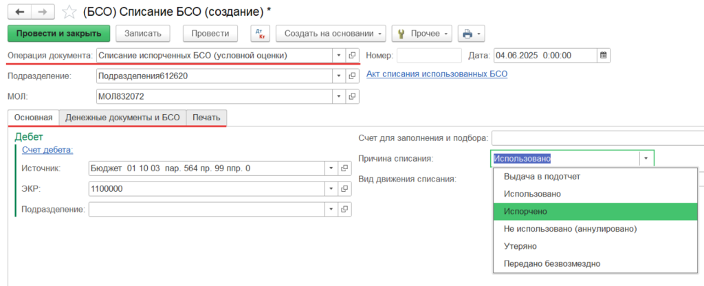Choose Утеряно from the list

click(595, 247)
